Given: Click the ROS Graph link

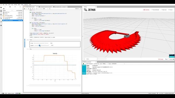Looking at the screenshot, I should (161, 59).
